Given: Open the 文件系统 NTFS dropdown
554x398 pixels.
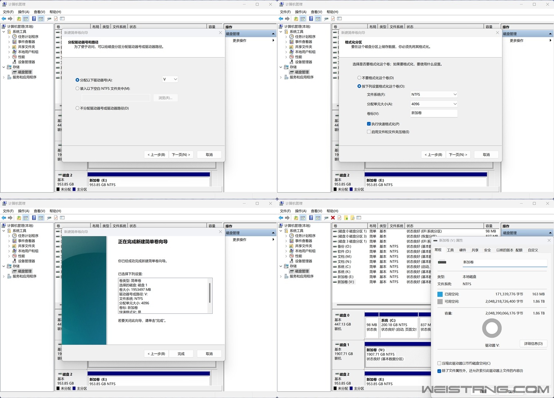Looking at the screenshot, I should click(434, 95).
